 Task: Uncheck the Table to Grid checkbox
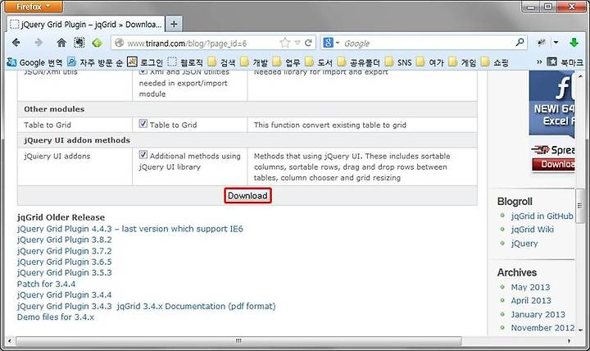[143, 124]
